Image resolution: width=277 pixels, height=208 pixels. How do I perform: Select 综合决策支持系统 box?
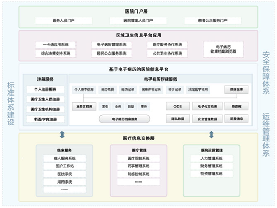click(56, 54)
